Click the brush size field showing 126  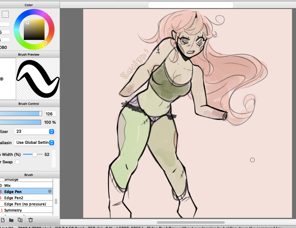click(50, 114)
